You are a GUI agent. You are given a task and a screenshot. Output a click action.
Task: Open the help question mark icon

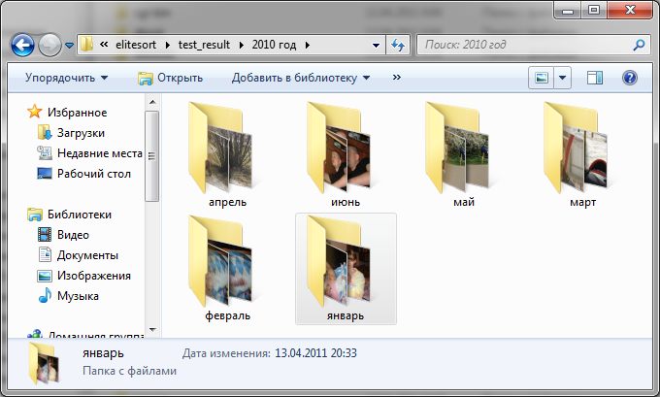pos(629,78)
